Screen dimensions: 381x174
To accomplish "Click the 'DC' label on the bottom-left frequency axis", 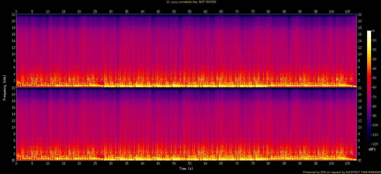I will coord(13,160).
